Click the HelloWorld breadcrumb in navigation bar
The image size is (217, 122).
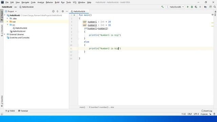coord(7,7)
